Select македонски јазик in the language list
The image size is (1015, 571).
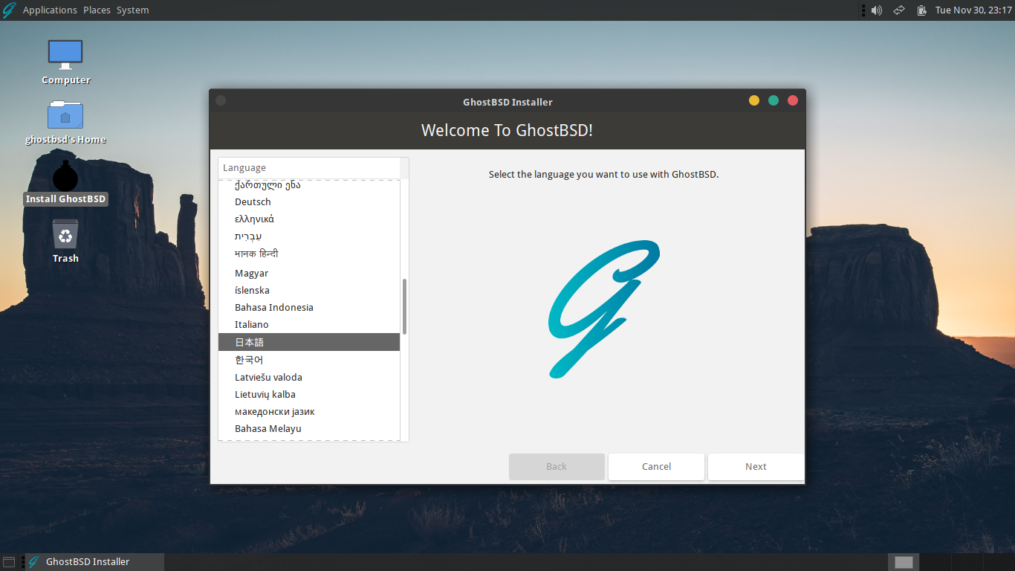tap(309, 412)
